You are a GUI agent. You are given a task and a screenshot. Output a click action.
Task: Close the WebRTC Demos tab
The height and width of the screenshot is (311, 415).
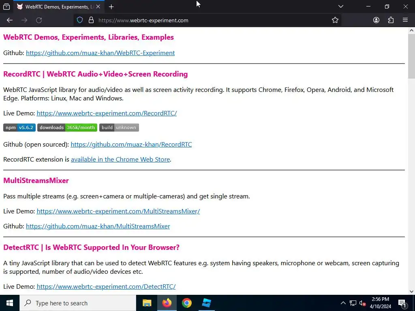98,6
